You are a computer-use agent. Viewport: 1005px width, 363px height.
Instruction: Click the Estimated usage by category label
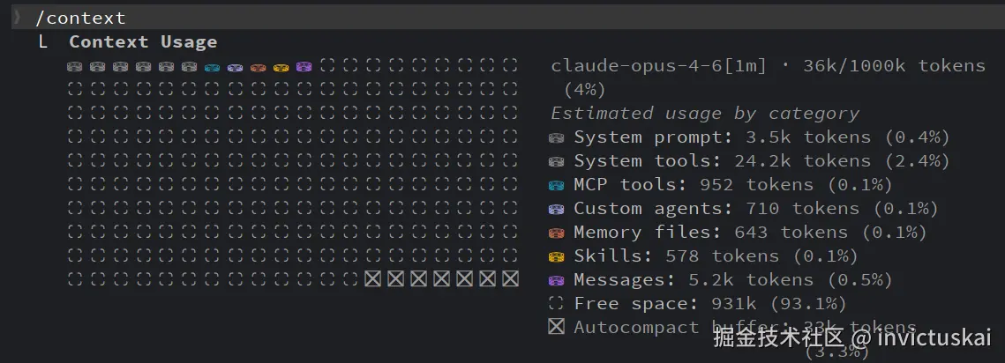(705, 113)
